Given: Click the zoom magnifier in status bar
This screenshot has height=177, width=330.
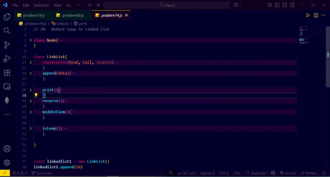Looking at the screenshot, I should point(171,173).
